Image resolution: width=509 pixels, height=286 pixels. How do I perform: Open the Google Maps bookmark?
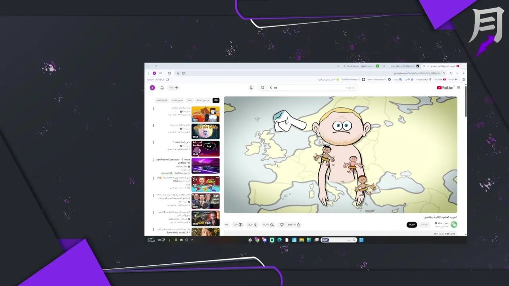(423, 79)
